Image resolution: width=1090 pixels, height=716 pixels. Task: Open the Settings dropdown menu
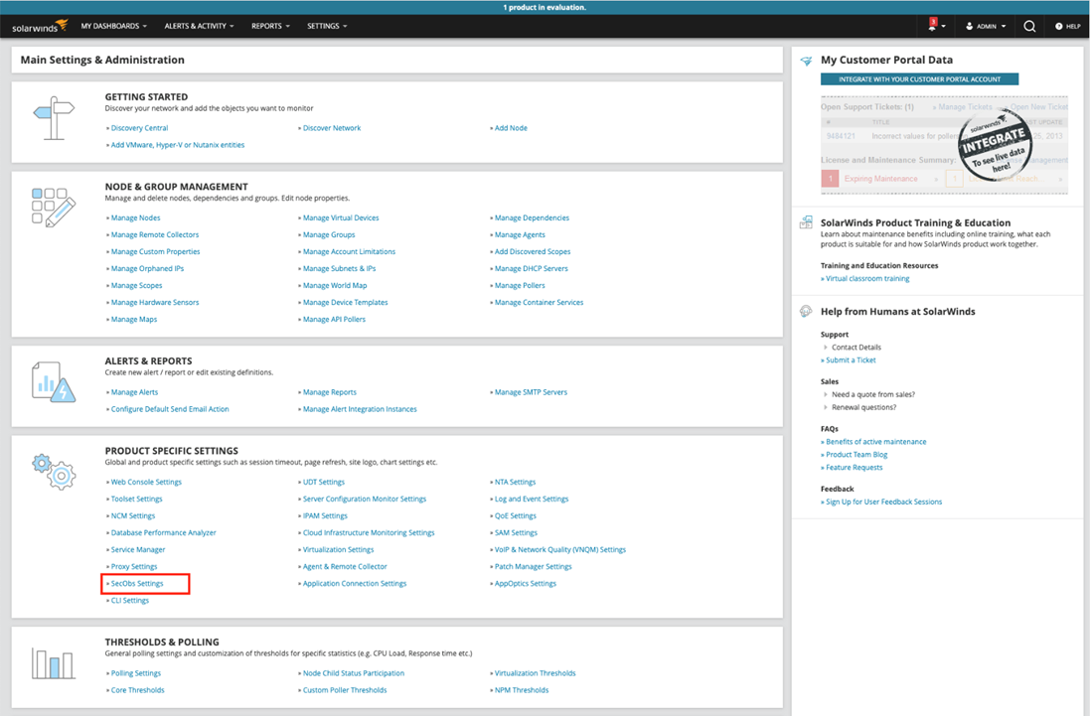327,27
